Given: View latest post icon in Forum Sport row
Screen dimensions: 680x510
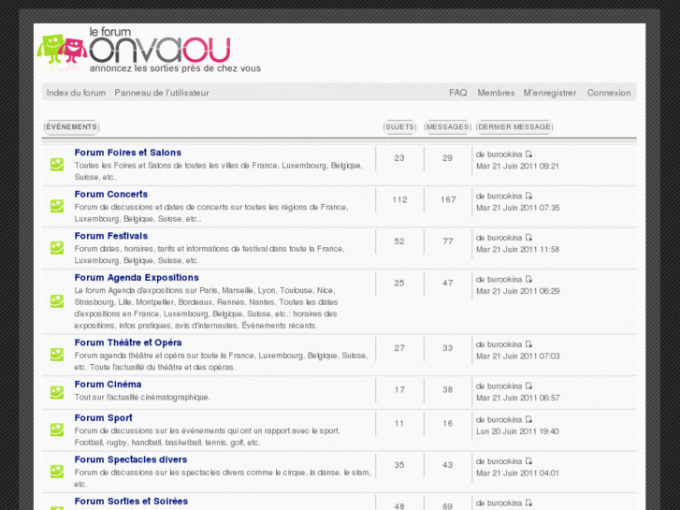Looking at the screenshot, I should [x=528, y=420].
